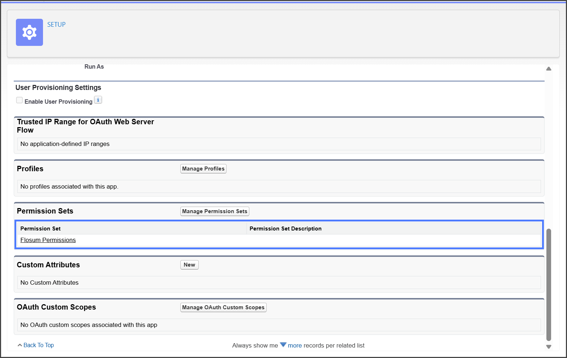Viewport: 567px width, 358px height.
Task: Click the blue down triangle for fewer records
Action: point(283,345)
